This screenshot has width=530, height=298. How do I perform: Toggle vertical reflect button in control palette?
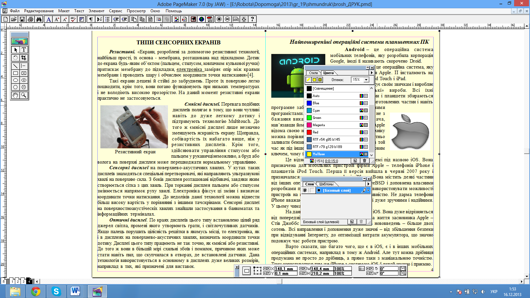[x=403, y=273]
